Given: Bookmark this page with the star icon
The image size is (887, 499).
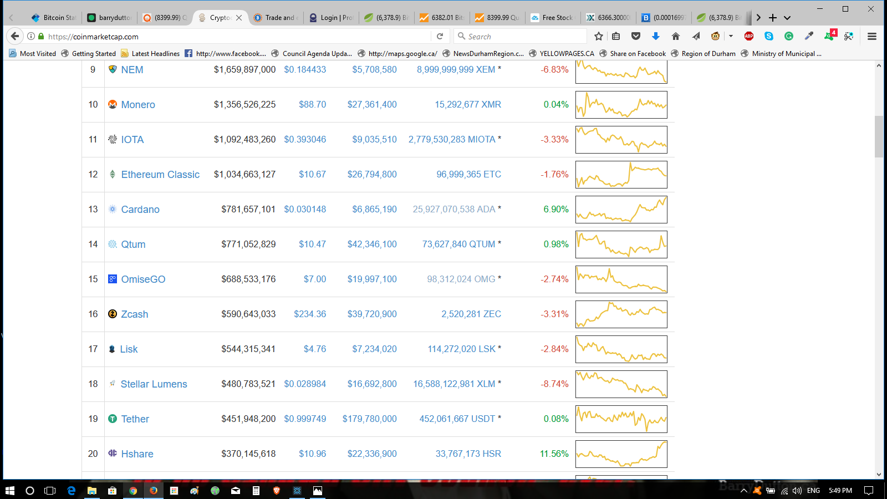Looking at the screenshot, I should [x=598, y=36].
